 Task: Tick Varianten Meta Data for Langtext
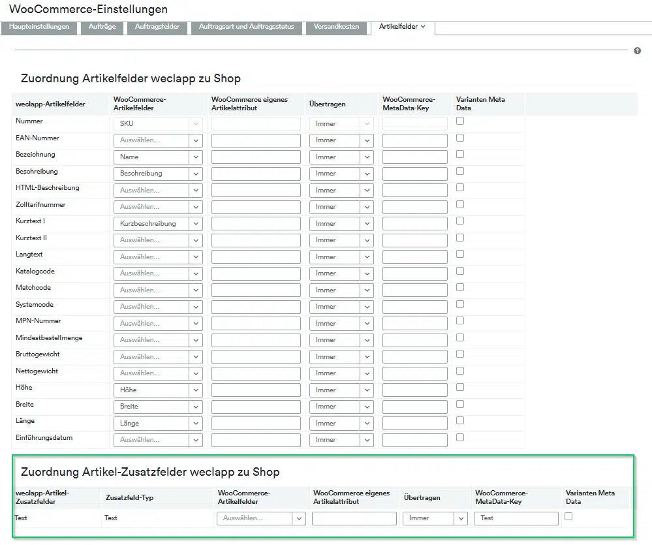(460, 254)
